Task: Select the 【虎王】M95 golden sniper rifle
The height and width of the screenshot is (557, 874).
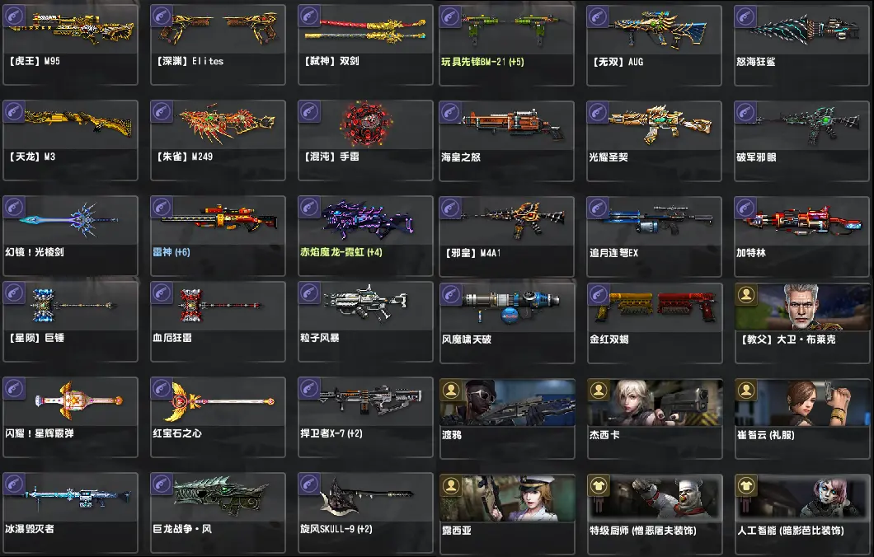Action: pos(70,44)
